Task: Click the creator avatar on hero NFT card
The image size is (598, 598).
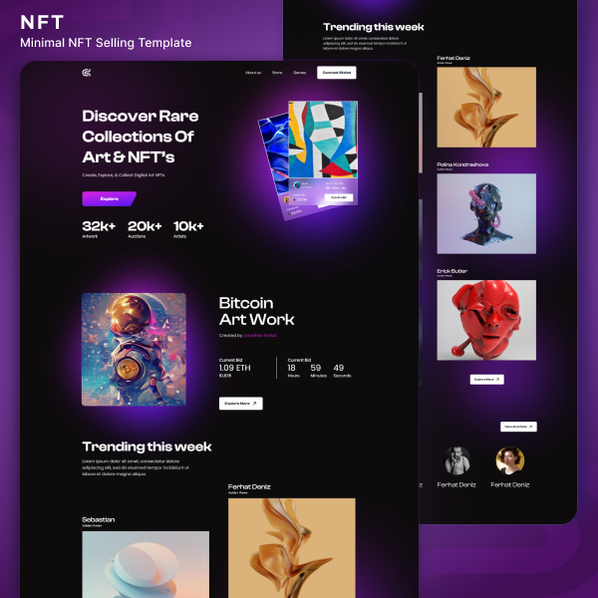Action: [297, 185]
